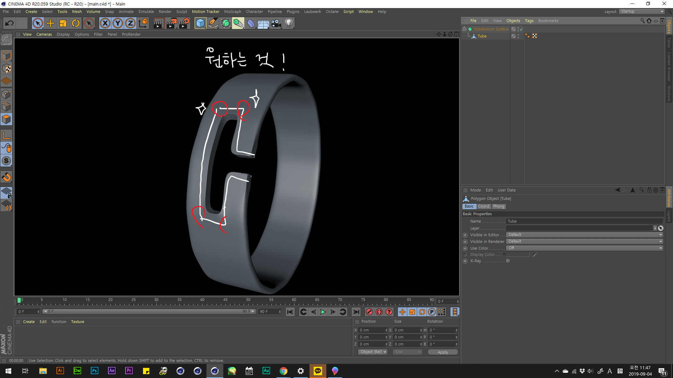Viewport: 673px width, 378px height.
Task: Collapse the Subdivision Surface tree item
Action: pos(464,29)
